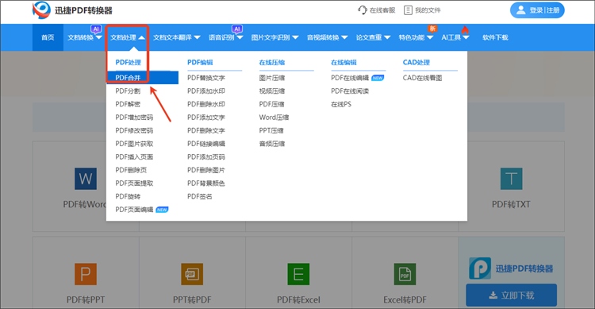The height and width of the screenshot is (309, 595).
Task: Select PDF解密 in the menu
Action: pyautogui.click(x=128, y=104)
